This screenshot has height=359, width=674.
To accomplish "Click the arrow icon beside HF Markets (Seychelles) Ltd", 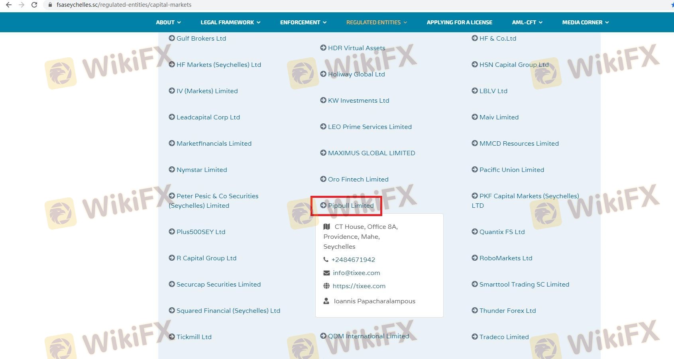I will (172, 64).
